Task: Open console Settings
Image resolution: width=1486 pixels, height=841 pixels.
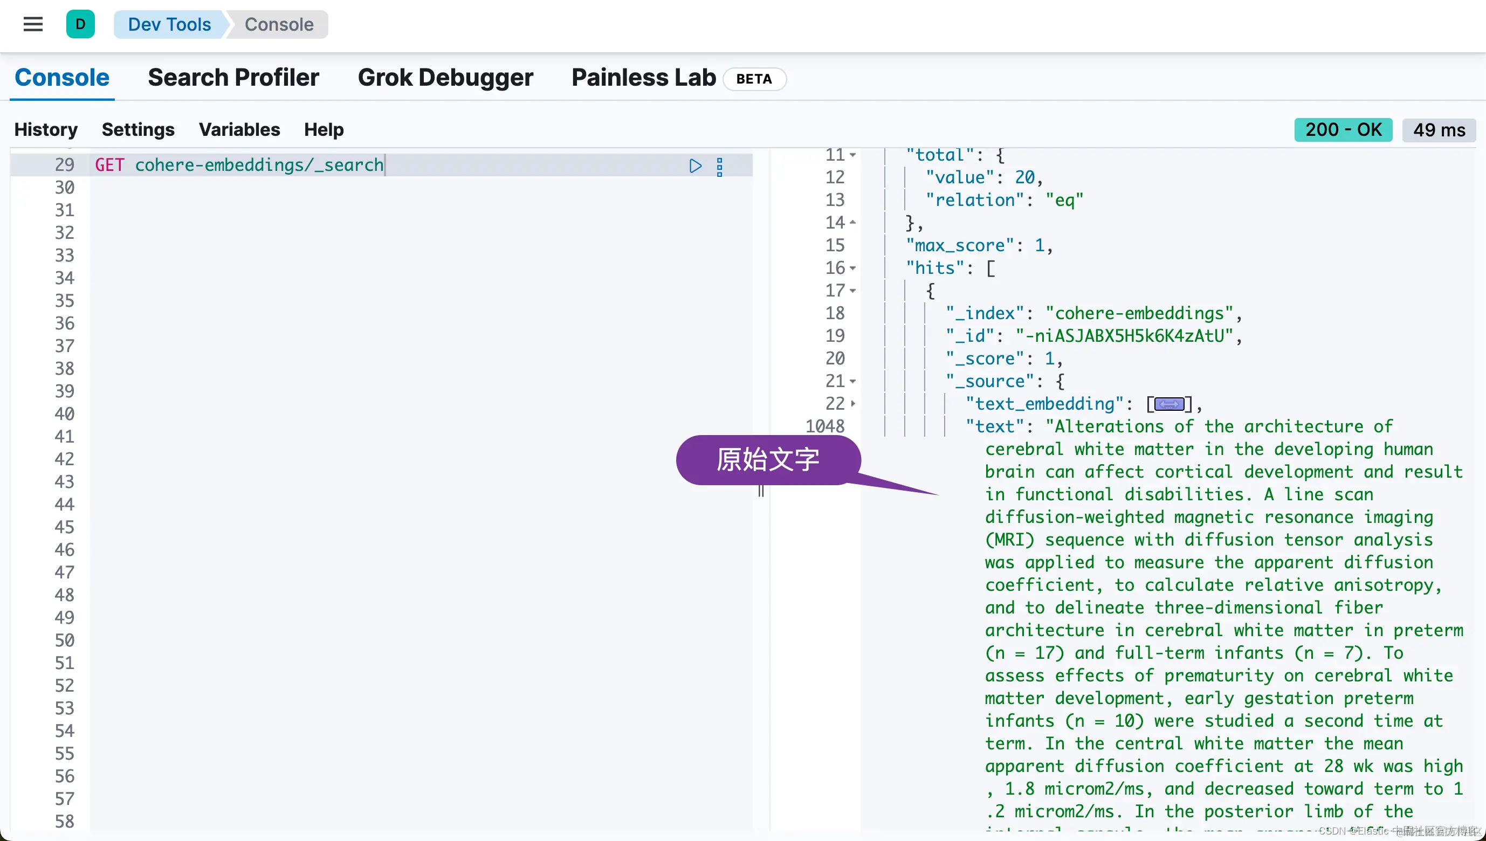Action: [138, 129]
